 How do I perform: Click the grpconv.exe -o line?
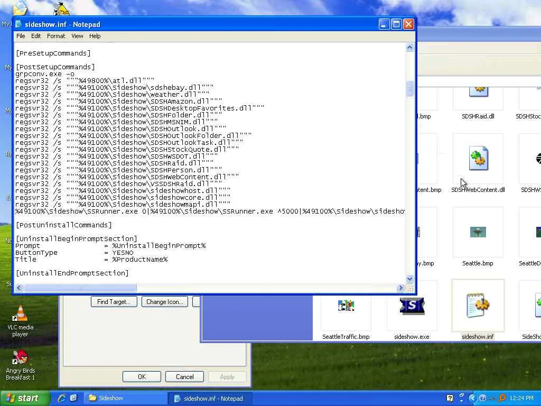[x=45, y=74]
